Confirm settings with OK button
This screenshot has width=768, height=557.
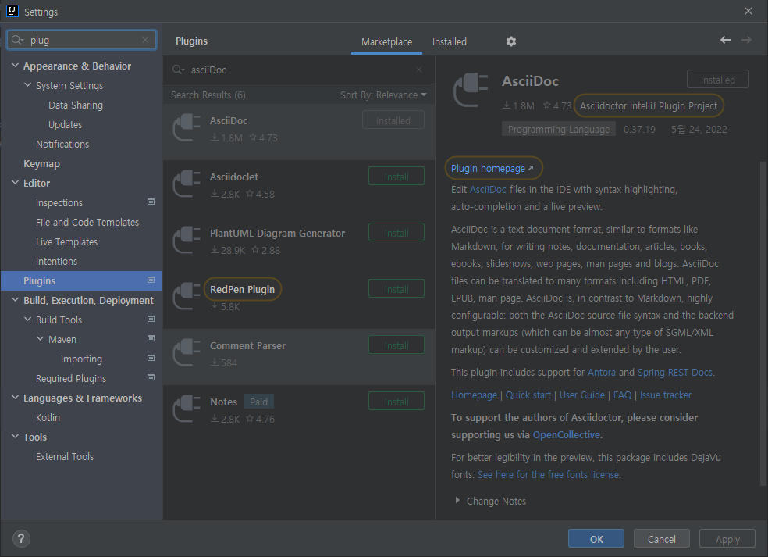596,539
